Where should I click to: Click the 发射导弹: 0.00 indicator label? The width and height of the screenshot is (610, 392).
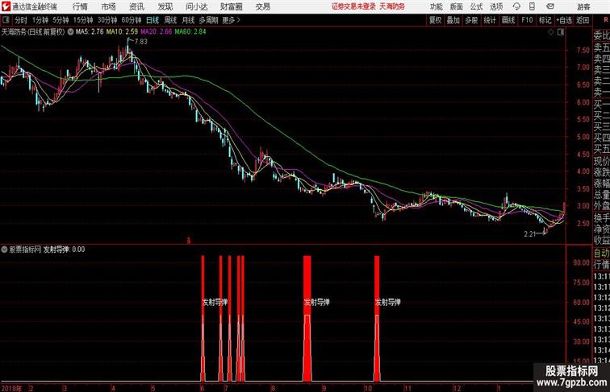(64, 250)
